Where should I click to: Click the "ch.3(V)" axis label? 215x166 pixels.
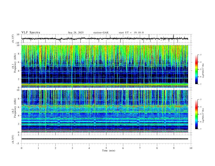[x=13, y=139]
